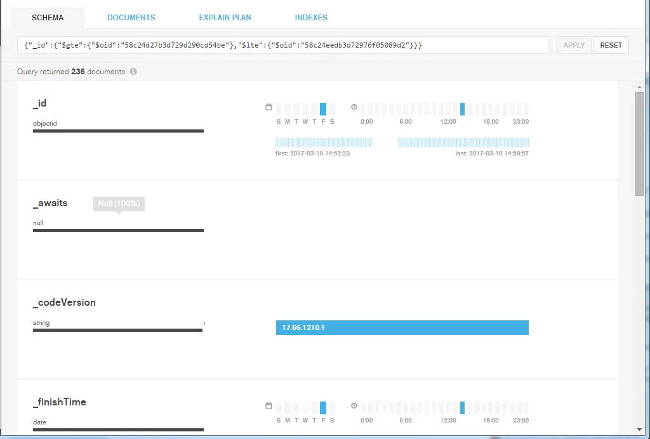Select the Friday bar in _finishTime chart

tap(323, 408)
